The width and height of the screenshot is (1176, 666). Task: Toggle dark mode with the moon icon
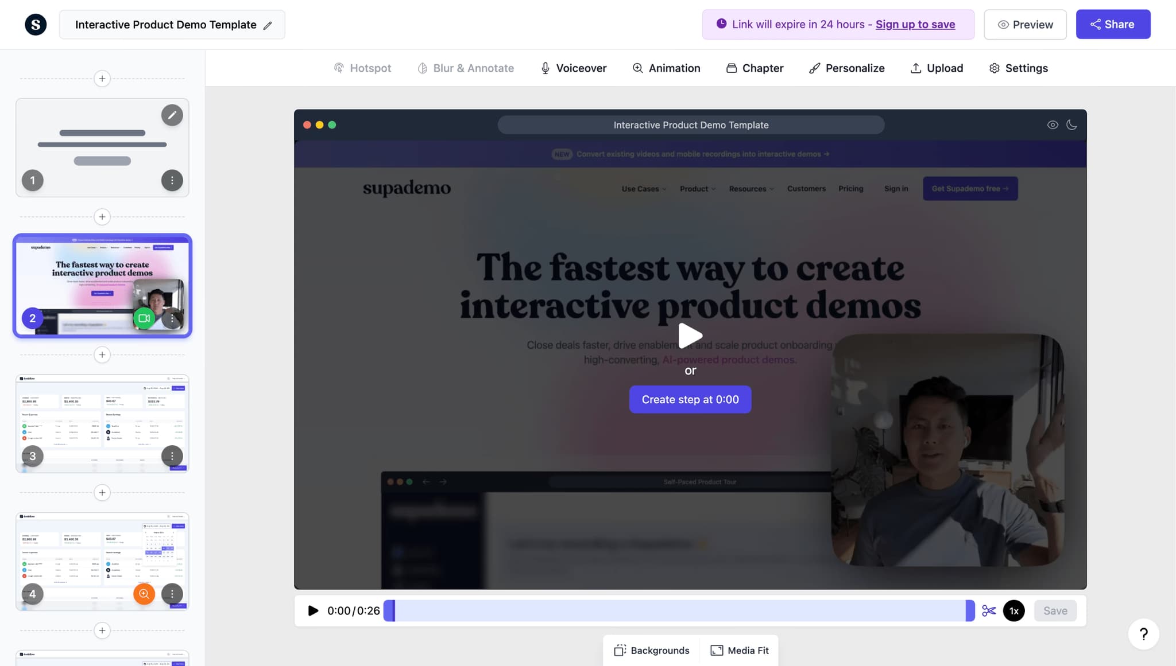coord(1071,124)
